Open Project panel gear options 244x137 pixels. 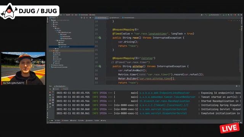tap(90, 18)
